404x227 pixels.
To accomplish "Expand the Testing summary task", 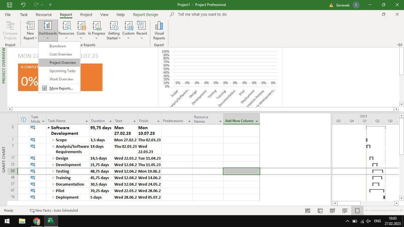I will pos(53,171).
